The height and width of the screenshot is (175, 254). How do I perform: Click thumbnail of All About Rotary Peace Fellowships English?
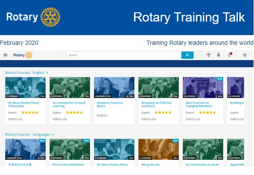pos(25,87)
